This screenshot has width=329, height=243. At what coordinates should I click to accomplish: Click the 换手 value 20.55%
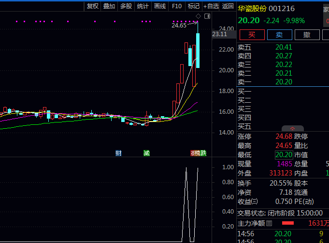click(281, 183)
